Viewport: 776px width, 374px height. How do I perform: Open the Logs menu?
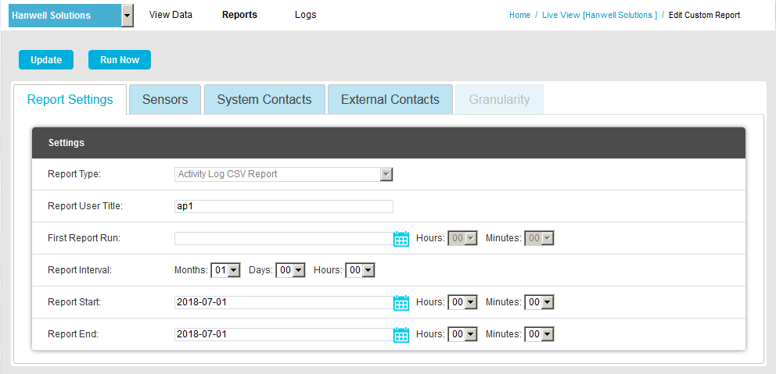[x=305, y=15]
